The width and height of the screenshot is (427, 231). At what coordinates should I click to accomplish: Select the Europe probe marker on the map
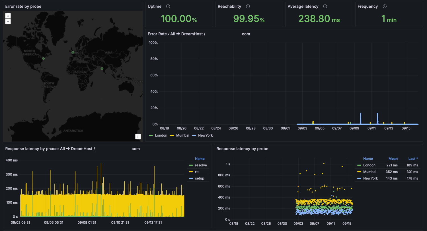tap(73, 52)
